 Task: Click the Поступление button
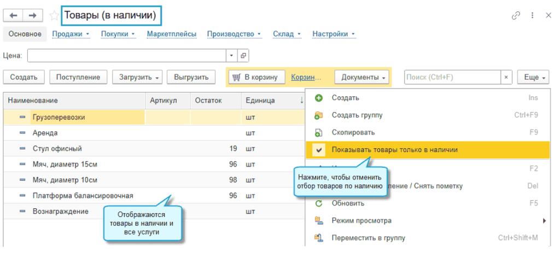pos(78,77)
